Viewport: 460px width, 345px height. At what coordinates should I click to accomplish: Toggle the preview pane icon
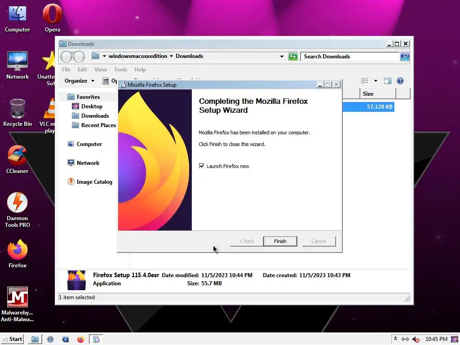click(x=388, y=81)
